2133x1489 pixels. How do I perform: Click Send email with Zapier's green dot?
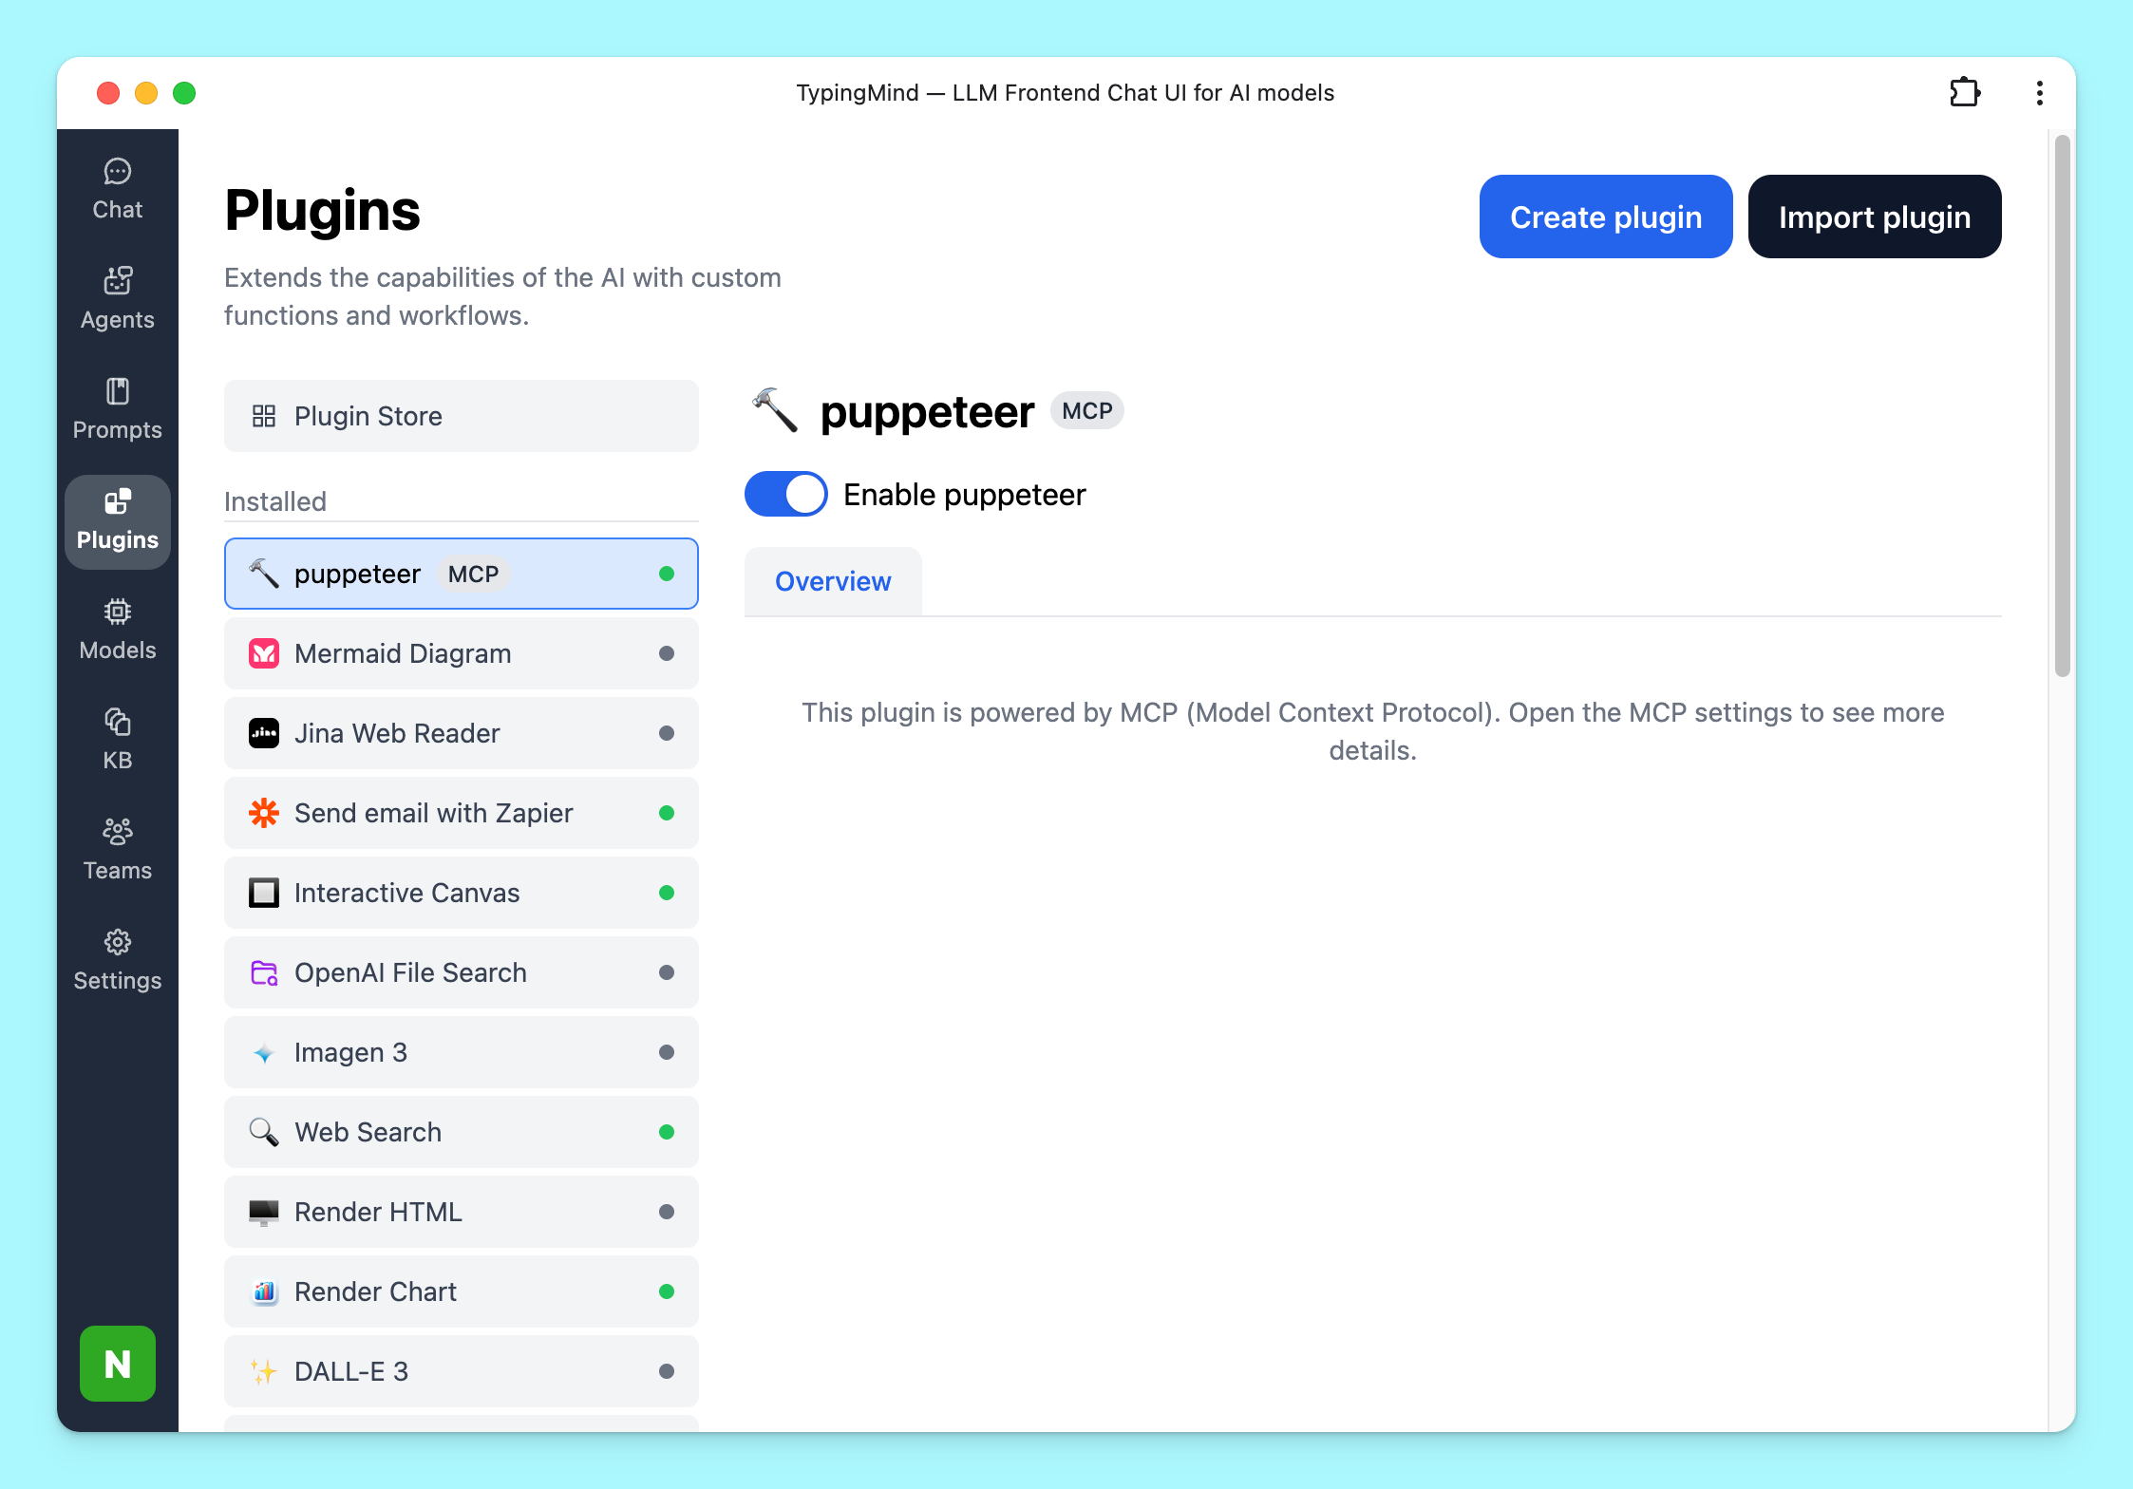pos(667,813)
